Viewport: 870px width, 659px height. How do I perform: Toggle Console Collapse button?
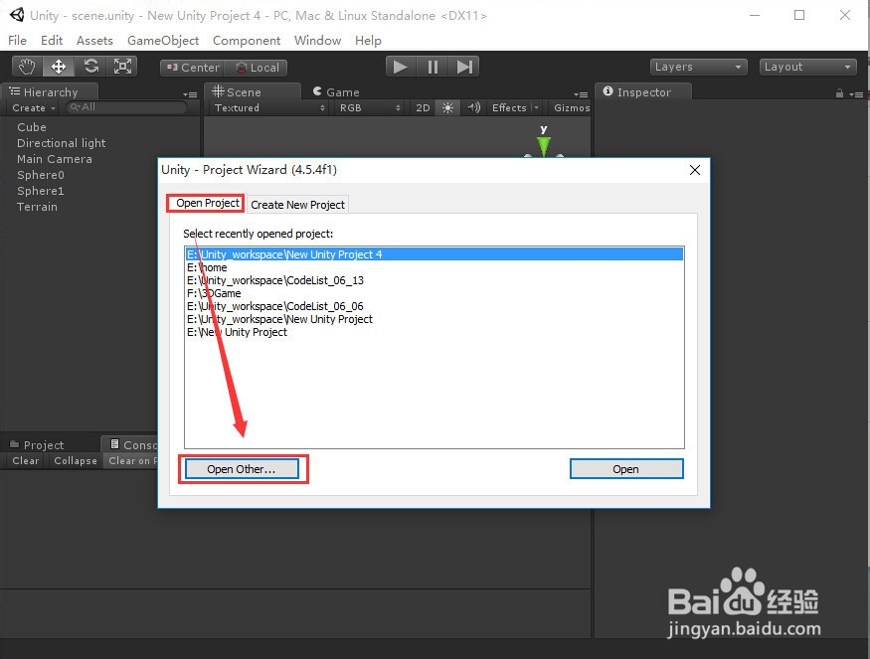(76, 461)
